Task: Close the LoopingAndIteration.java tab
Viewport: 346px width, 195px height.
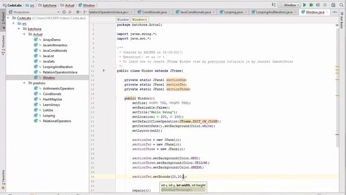Action: (x=296, y=12)
